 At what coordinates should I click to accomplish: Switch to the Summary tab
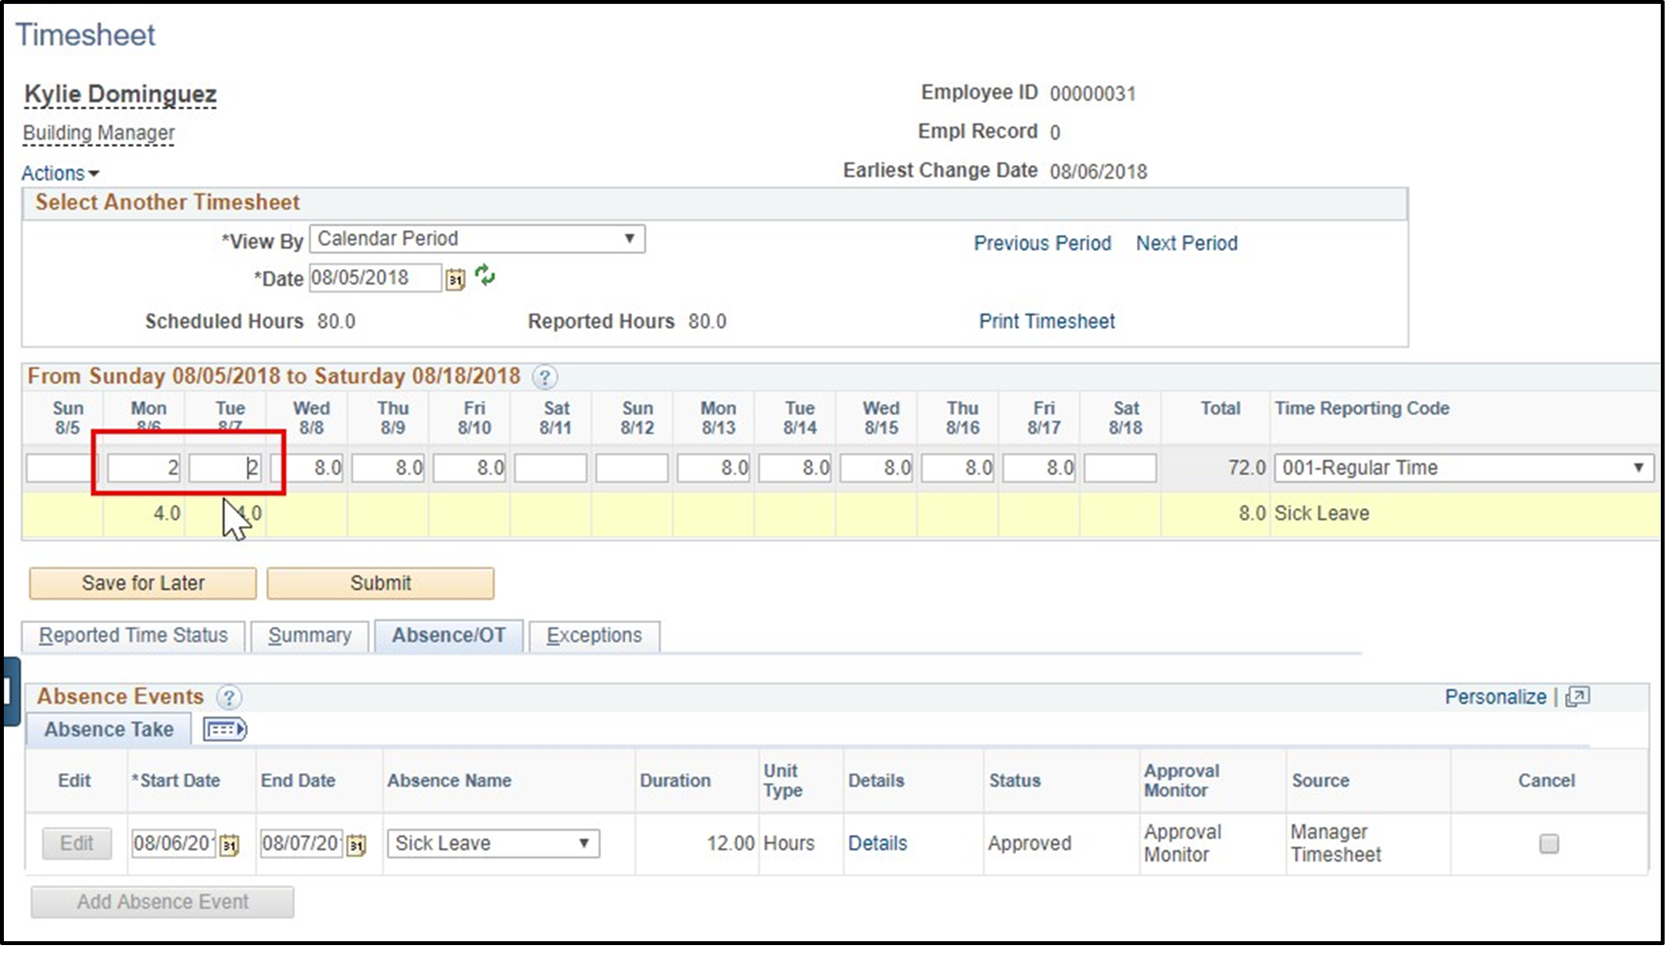(309, 635)
